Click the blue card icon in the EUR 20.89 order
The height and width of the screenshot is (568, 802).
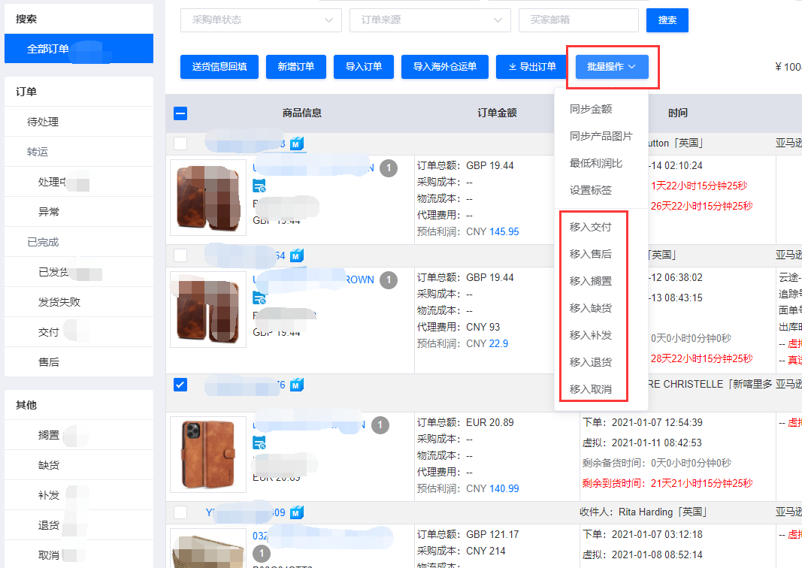[259, 444]
